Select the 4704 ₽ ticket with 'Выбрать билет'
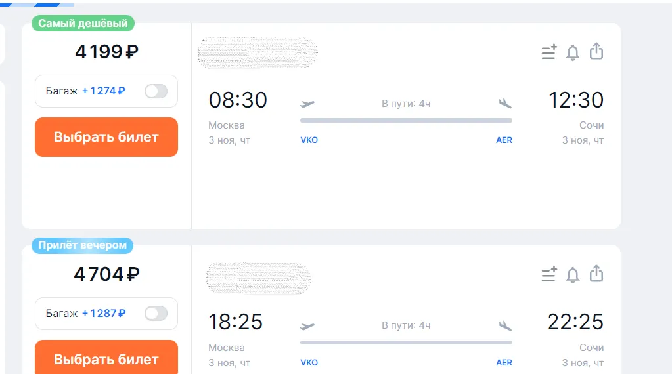 coord(106,358)
